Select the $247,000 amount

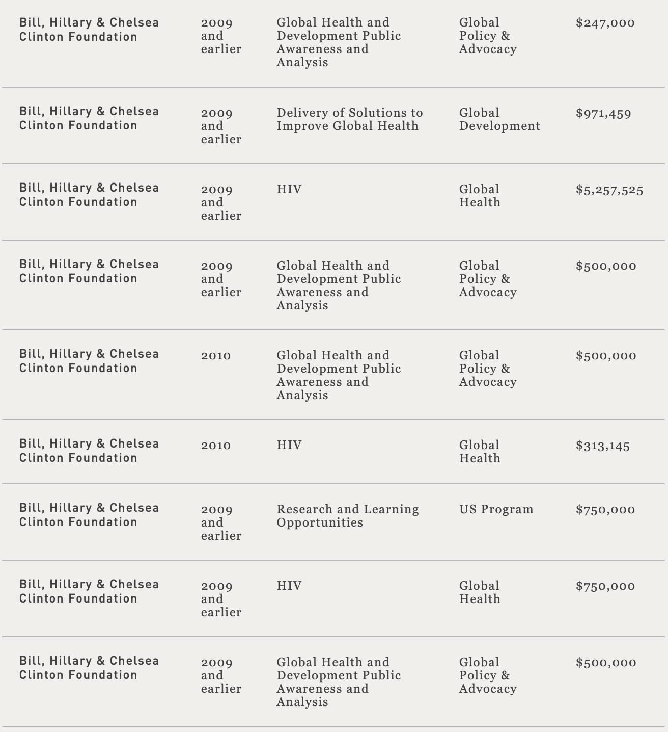[605, 23]
